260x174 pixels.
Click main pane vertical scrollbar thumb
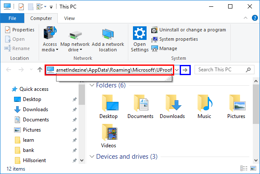(x=256, y=104)
